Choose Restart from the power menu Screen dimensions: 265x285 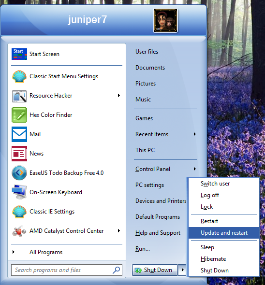[x=224, y=221]
